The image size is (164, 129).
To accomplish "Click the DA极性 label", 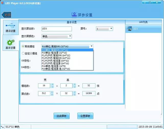I will coord(26,67).
